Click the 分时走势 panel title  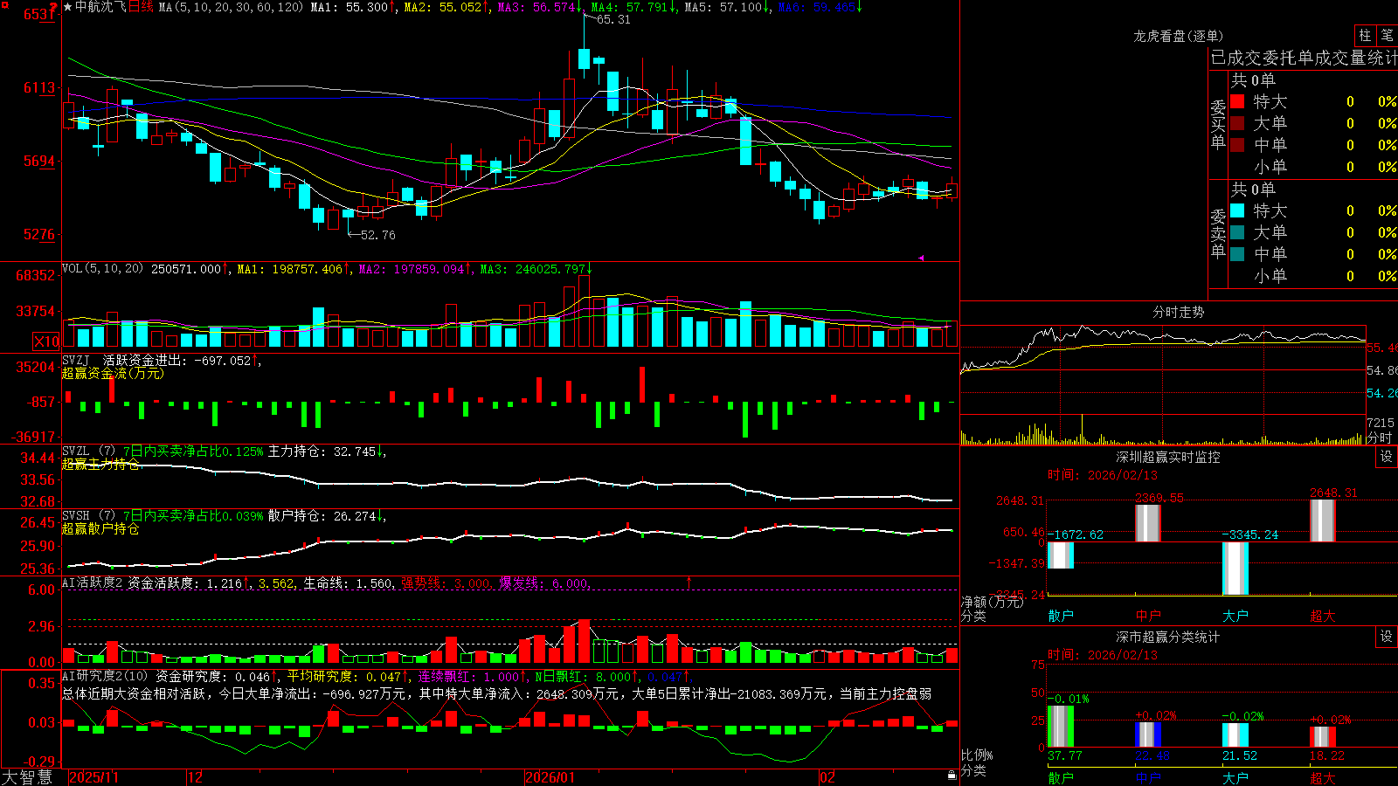pyautogui.click(x=1178, y=312)
